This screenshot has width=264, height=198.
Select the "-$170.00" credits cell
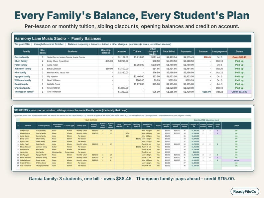coord(153,65)
